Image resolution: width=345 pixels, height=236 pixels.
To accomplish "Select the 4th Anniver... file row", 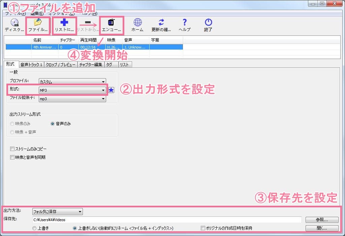I will [x=94, y=47].
